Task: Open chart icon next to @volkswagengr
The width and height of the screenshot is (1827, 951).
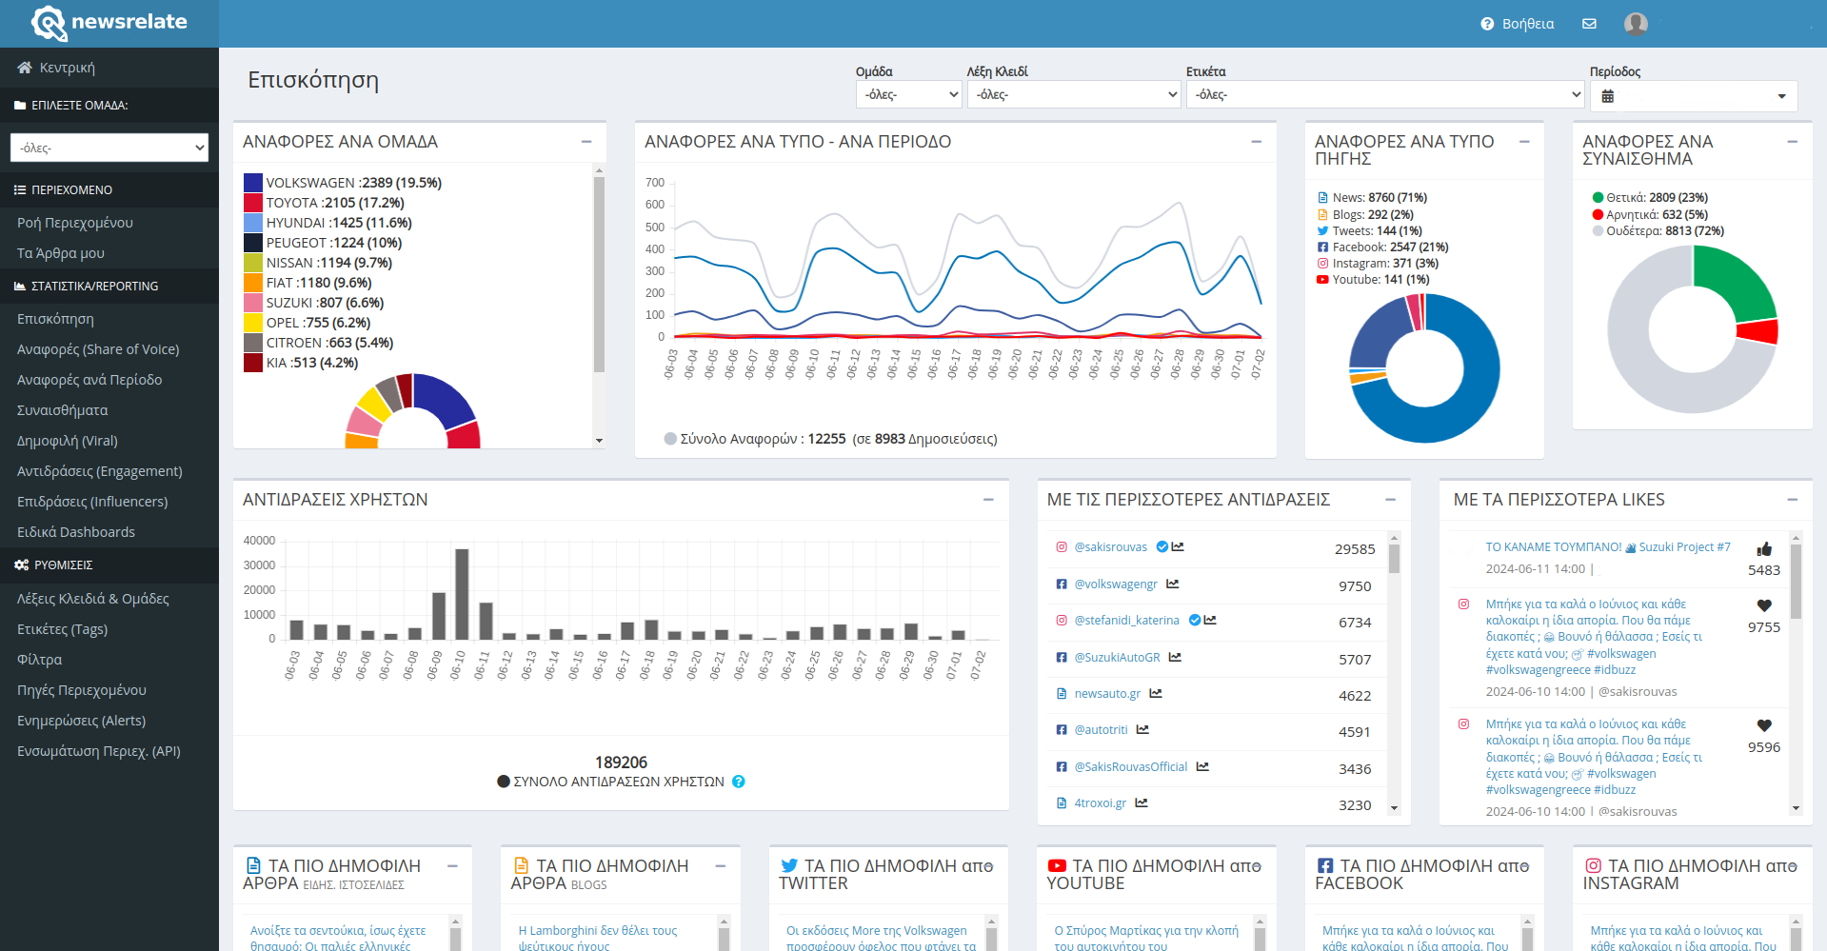Action: pyautogui.click(x=1173, y=584)
